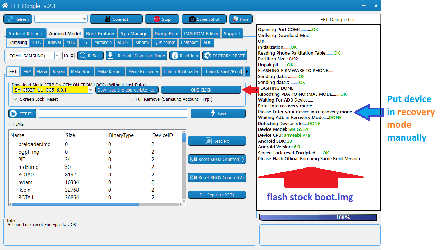442x250 pixels.
Task: Click Reset KNOX Counter(1) button
Action: coord(217,159)
